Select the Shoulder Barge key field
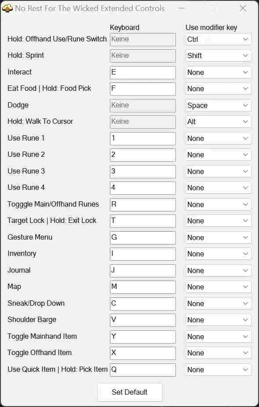 pos(143,320)
